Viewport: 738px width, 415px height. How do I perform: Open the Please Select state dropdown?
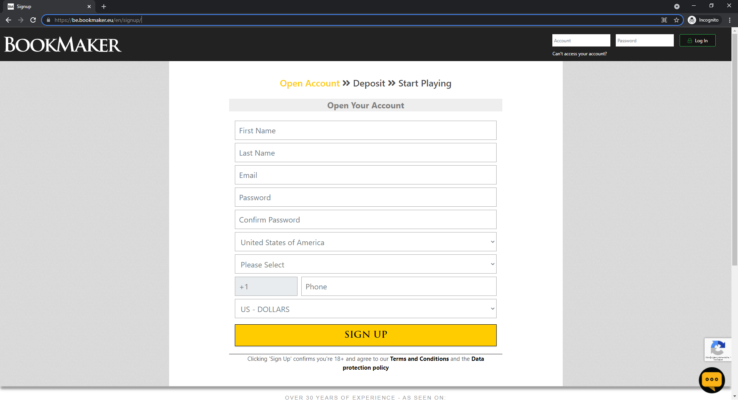click(366, 264)
